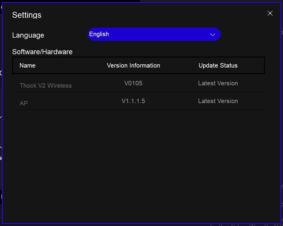Viewport: 283px width, 226px height.
Task: Select the Thock V2 Wireless device name
Action: click(x=46, y=86)
